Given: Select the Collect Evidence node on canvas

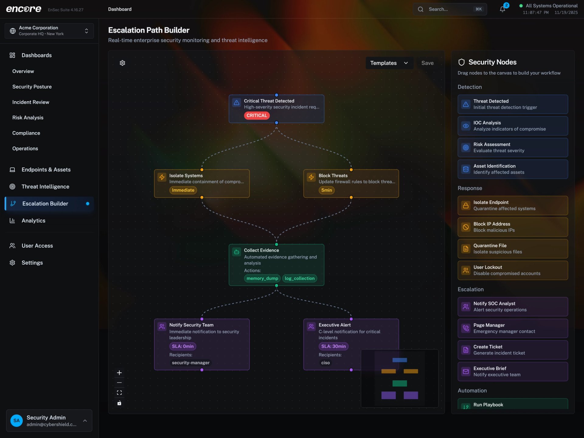Looking at the screenshot, I should tap(276, 262).
